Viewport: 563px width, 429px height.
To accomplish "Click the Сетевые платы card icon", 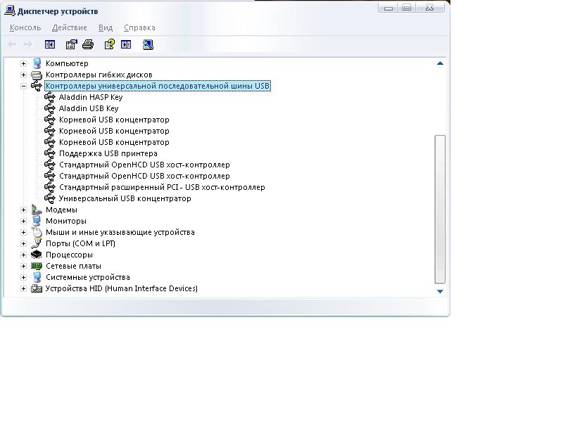I will [37, 266].
